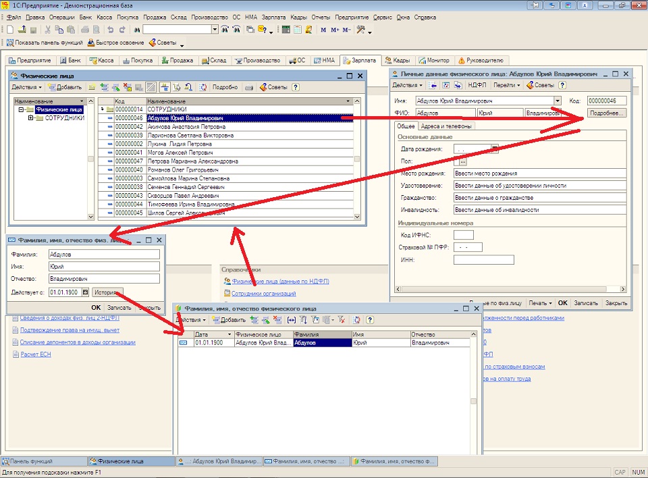648x478 pixels.
Task: Click the M- memory button
Action: click(x=347, y=30)
